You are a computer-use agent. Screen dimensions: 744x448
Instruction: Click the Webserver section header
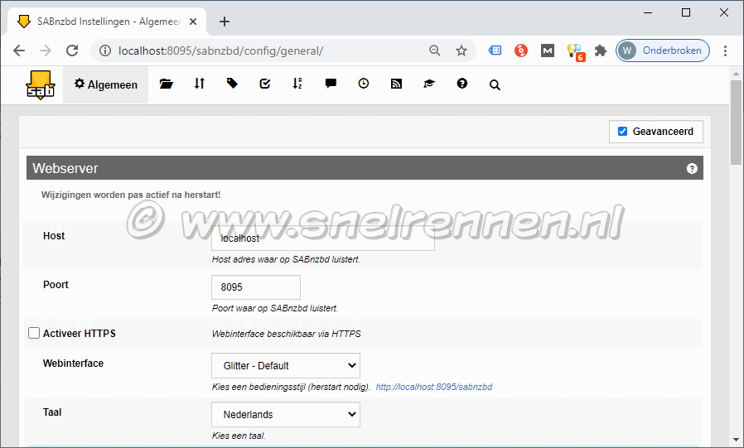tap(365, 168)
